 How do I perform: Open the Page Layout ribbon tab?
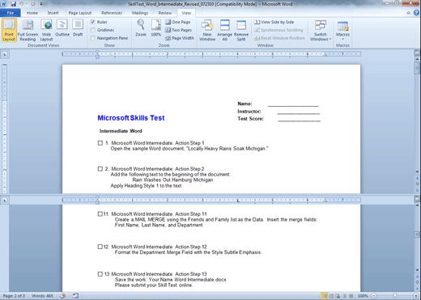tap(80, 13)
